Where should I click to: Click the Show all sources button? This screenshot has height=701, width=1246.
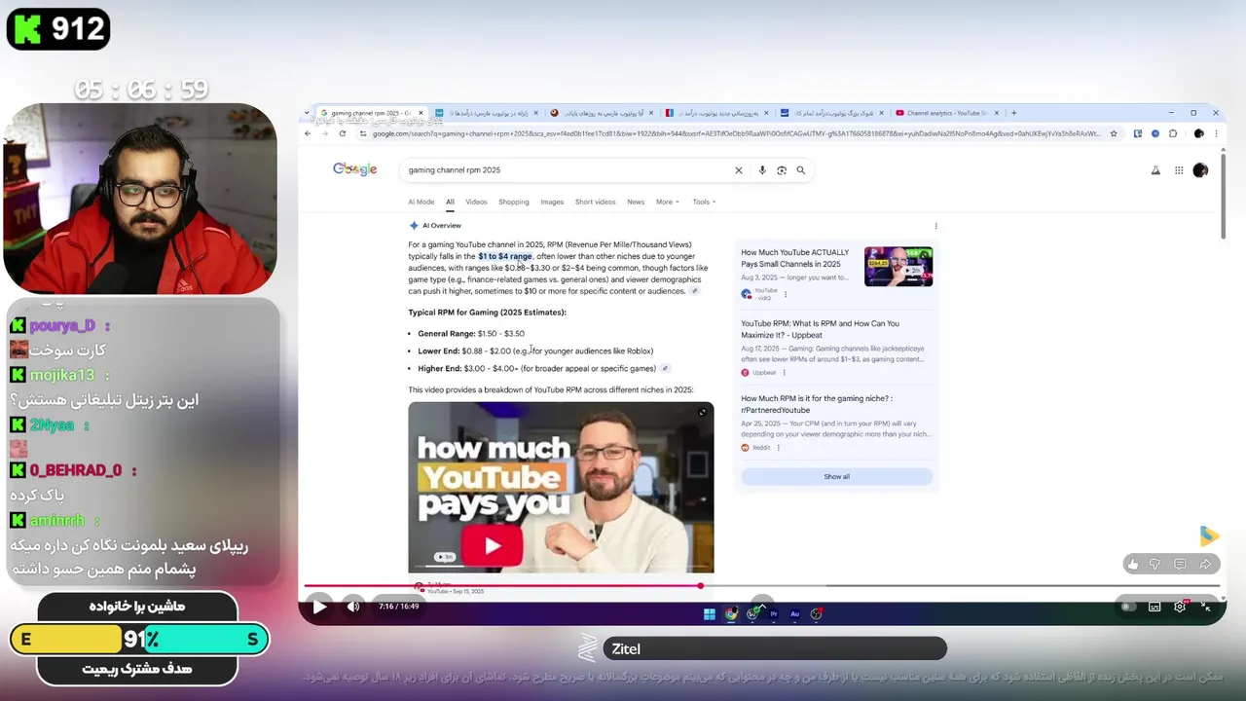(x=836, y=476)
